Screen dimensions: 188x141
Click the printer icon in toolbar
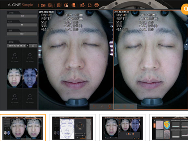click(97, 5)
